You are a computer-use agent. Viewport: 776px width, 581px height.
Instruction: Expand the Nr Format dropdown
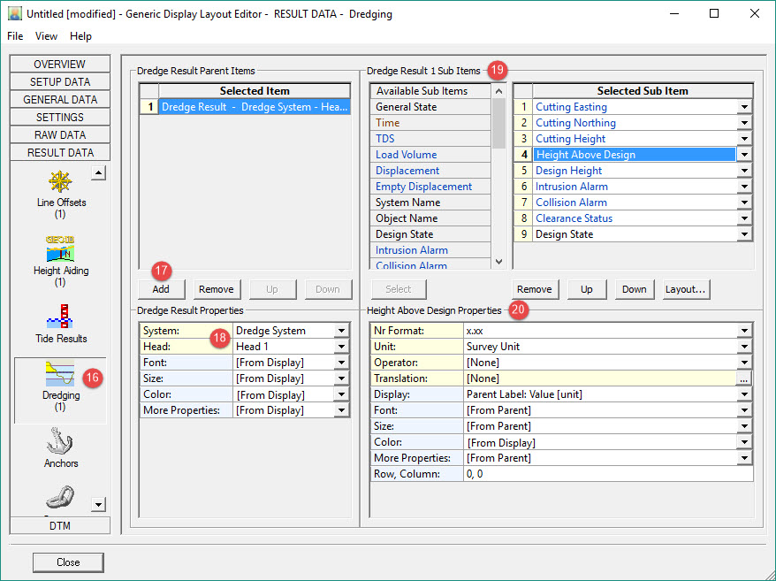click(744, 331)
